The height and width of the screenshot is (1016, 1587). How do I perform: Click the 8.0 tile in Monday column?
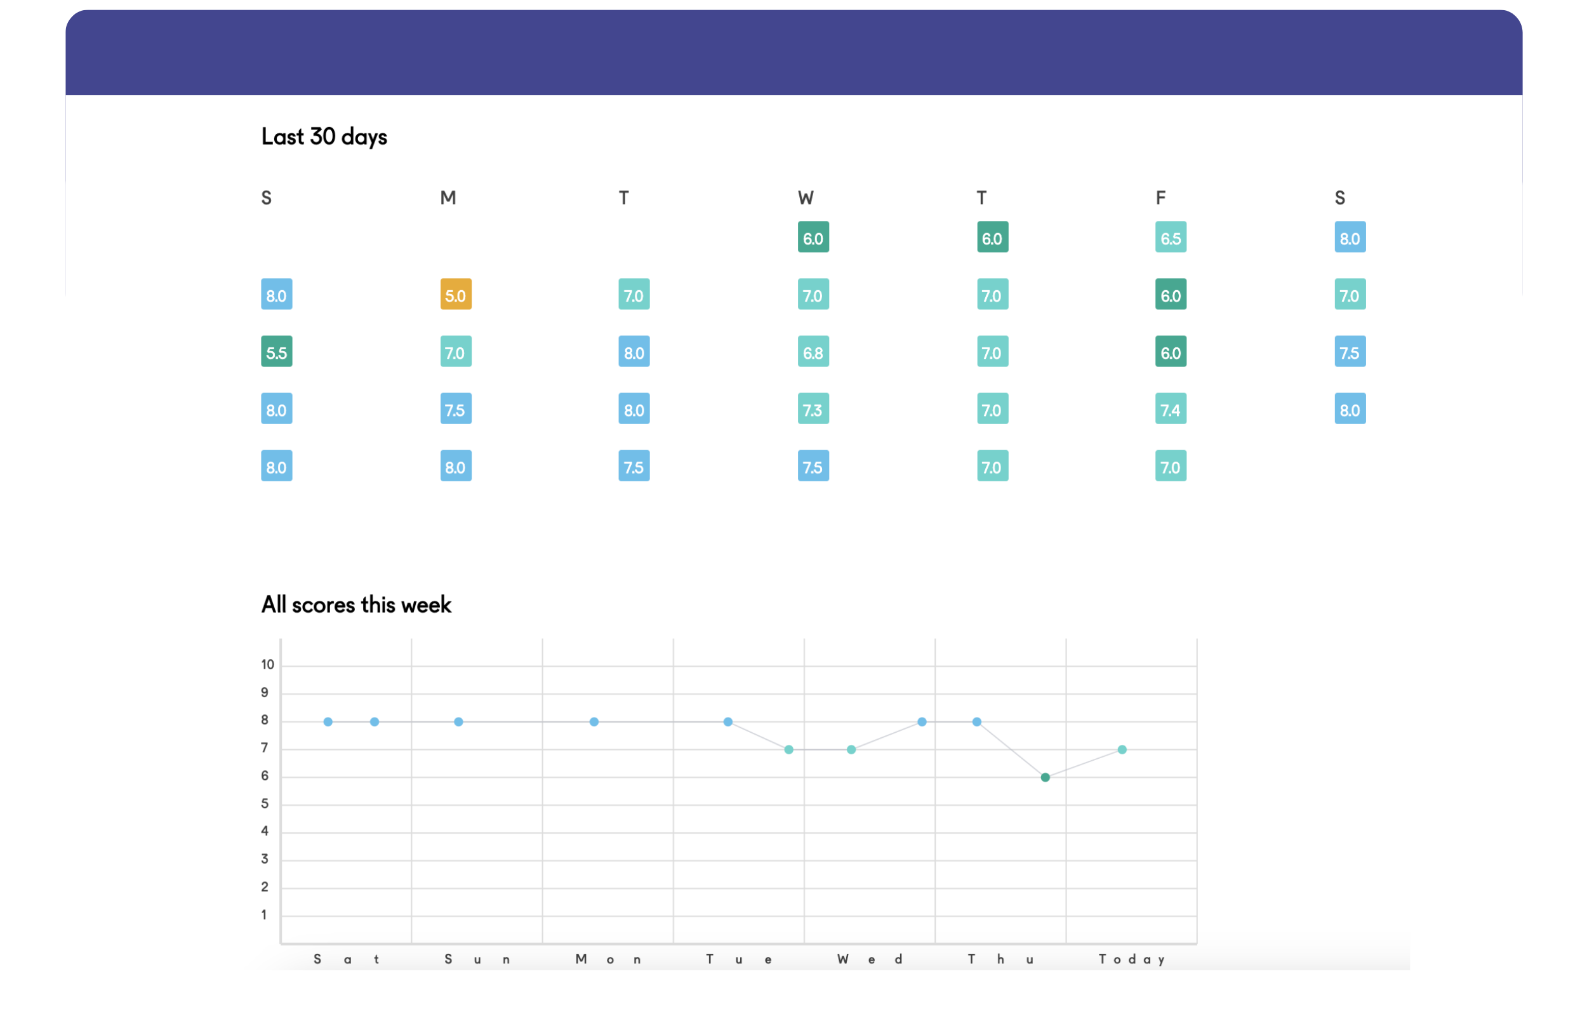(456, 466)
